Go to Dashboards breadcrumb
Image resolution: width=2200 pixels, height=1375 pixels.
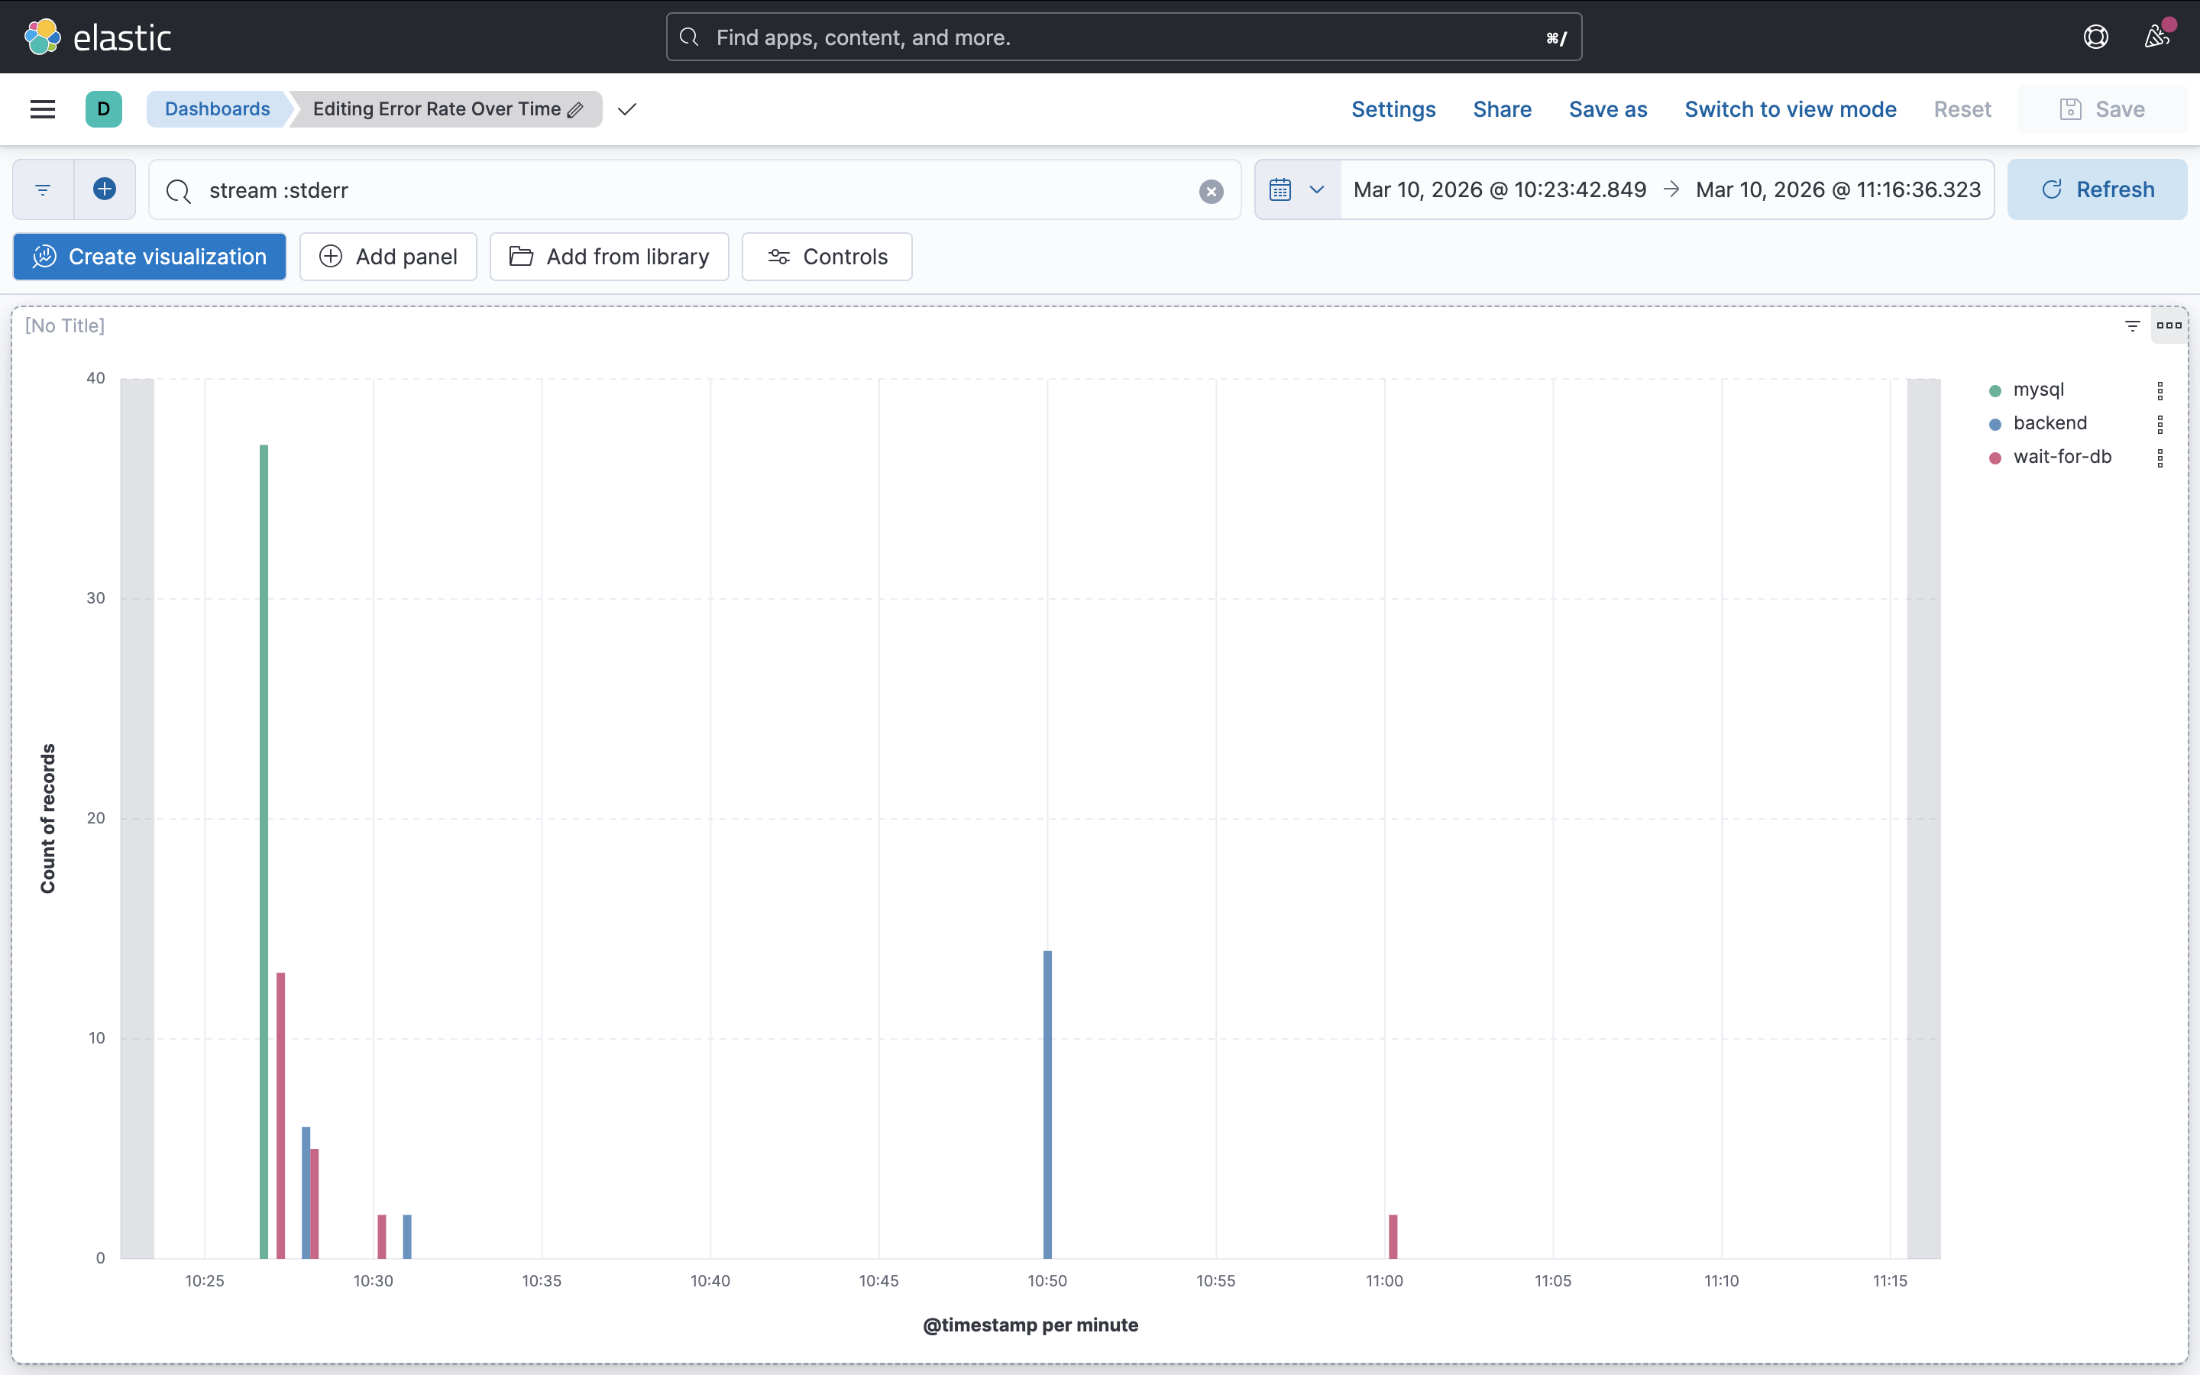tap(217, 109)
